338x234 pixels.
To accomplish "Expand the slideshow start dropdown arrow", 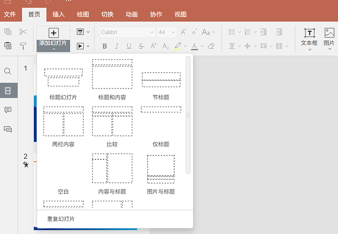I will [x=88, y=46].
